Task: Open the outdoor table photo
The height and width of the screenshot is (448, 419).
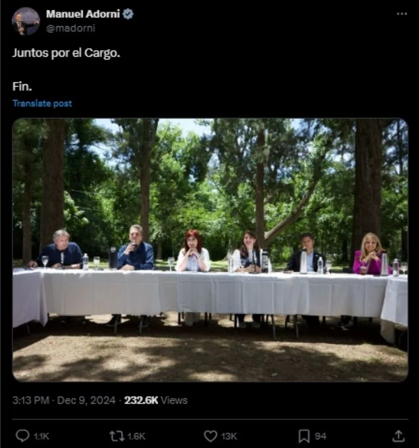Action: (210, 250)
